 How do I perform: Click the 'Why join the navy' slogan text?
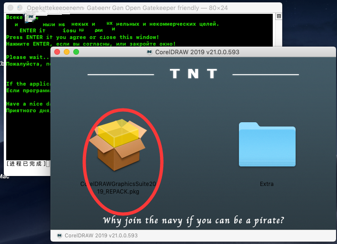(193, 221)
